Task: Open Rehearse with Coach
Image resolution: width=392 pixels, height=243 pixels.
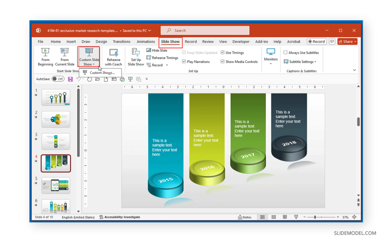Action: (x=113, y=57)
